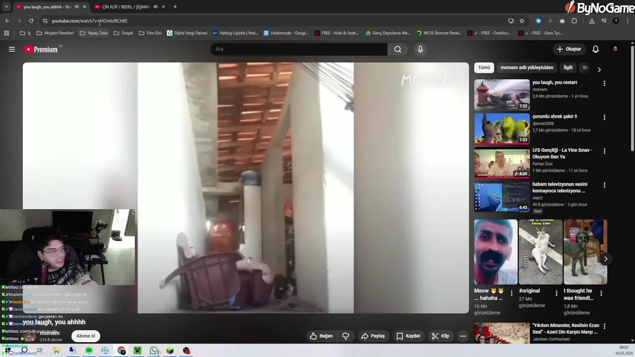Image resolution: width=635 pixels, height=357 pixels.
Task: Mute the 'ÇİN KLİP / BEDEL' tab audio
Action: 155,7
